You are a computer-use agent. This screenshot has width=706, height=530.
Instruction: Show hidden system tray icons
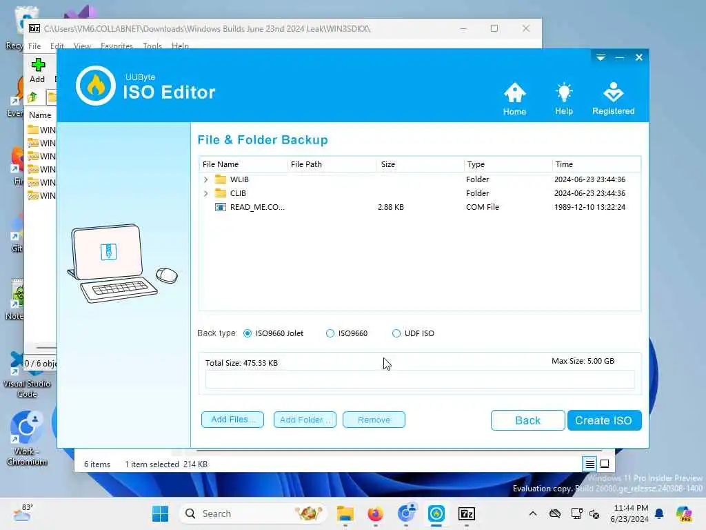[533, 513]
